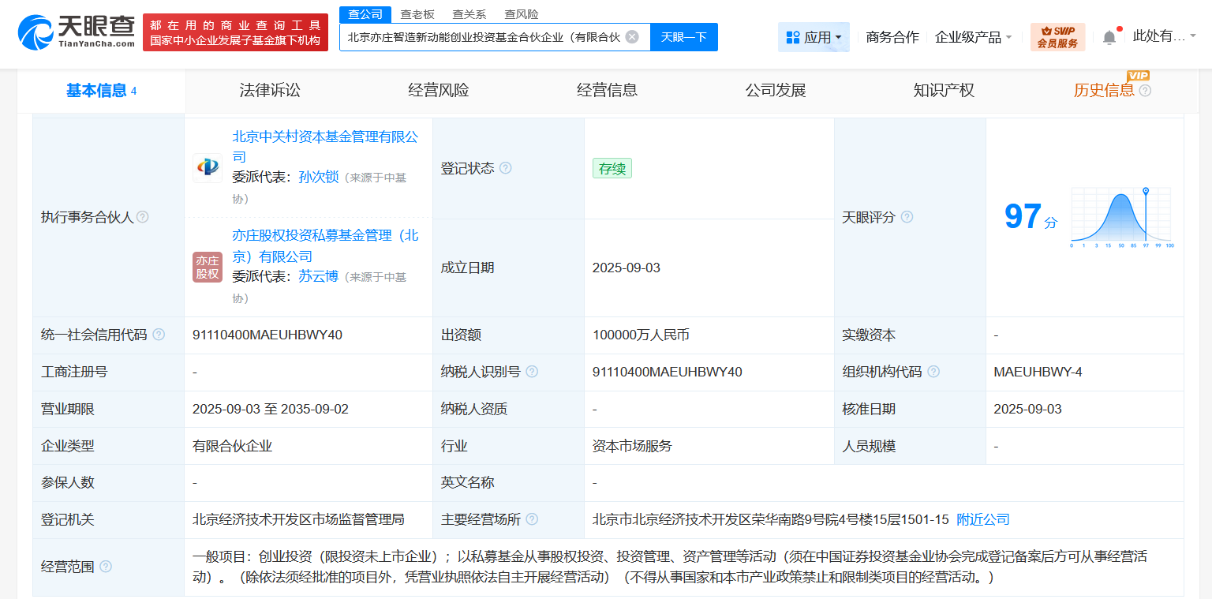Viewport: 1212px width, 599px height.
Task: Click the 北京中关村资本基金 company logo
Action: click(x=208, y=167)
